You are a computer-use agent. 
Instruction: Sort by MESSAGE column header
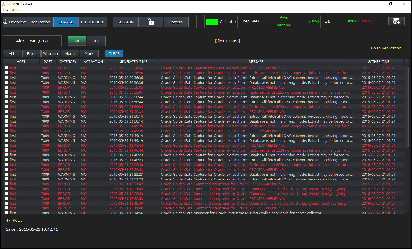(256, 61)
